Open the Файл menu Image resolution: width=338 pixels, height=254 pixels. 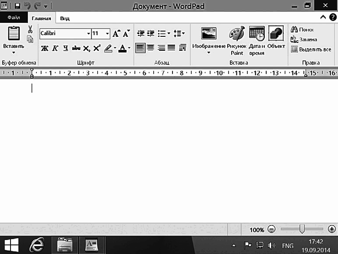(x=14, y=18)
